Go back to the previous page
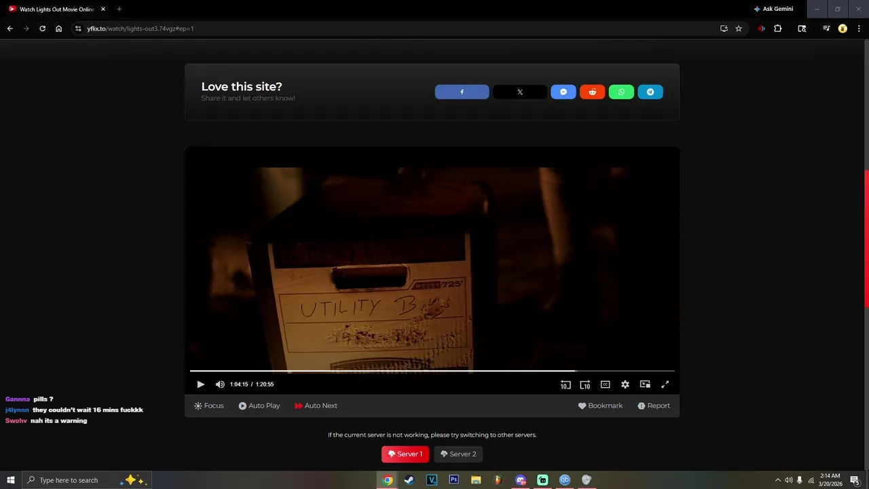Viewport: 869px width, 489px height. pyautogui.click(x=10, y=29)
